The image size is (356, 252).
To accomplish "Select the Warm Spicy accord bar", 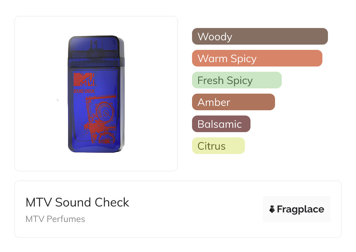I will click(x=257, y=58).
